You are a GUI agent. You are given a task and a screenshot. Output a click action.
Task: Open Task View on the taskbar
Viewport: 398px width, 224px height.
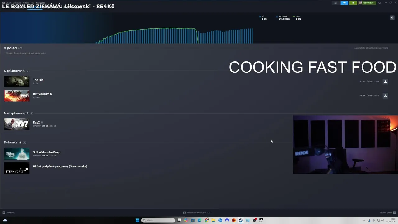pyautogui.click(x=179, y=220)
